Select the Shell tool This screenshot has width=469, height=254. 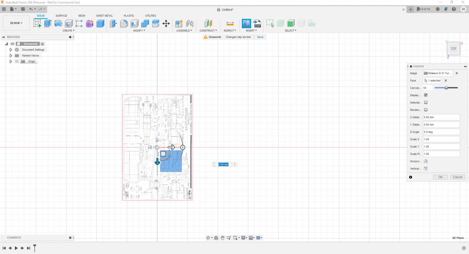coord(135,23)
